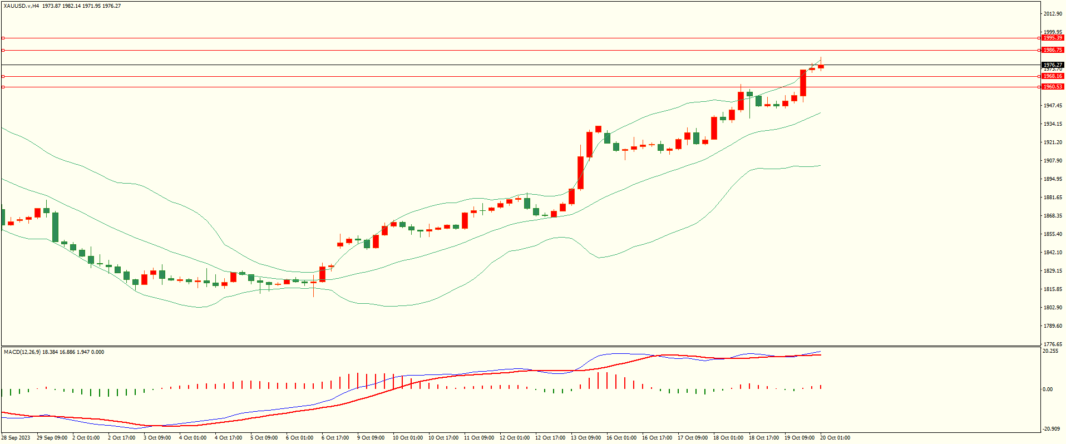Select the 0.00 level on MACD scale
Viewport: 1066px width, 444px height.
tap(1047, 389)
